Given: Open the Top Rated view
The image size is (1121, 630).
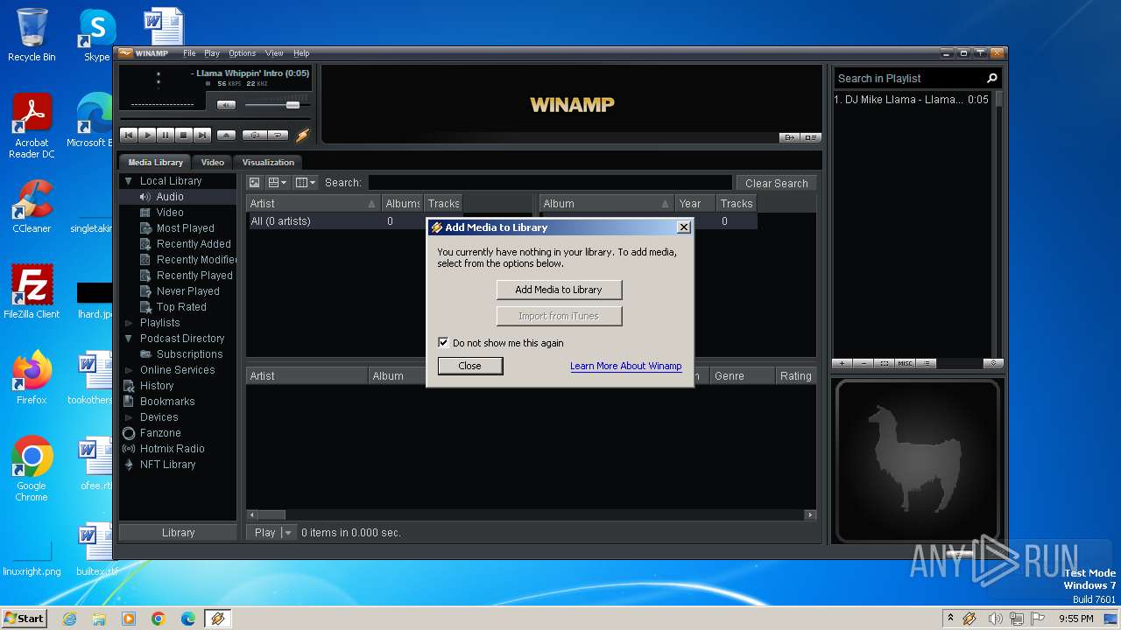Looking at the screenshot, I should 181,307.
